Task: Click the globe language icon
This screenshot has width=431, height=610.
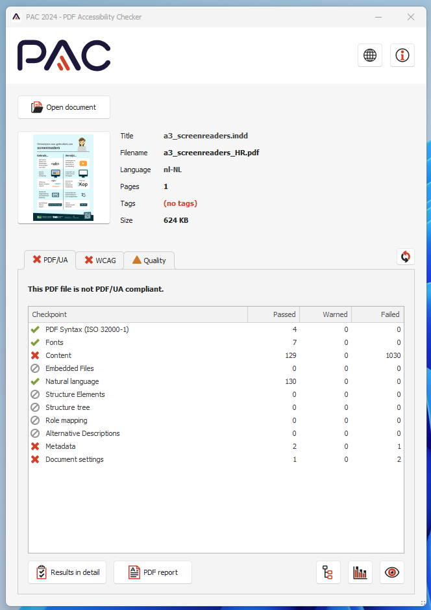Action: [x=370, y=55]
